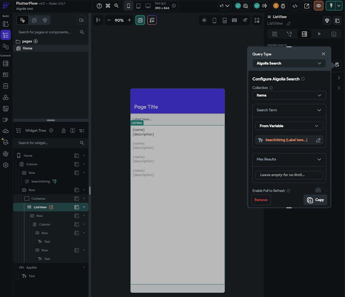Select the tablet device preview toggle
The width and height of the screenshot is (345, 297).
(x=138, y=6)
